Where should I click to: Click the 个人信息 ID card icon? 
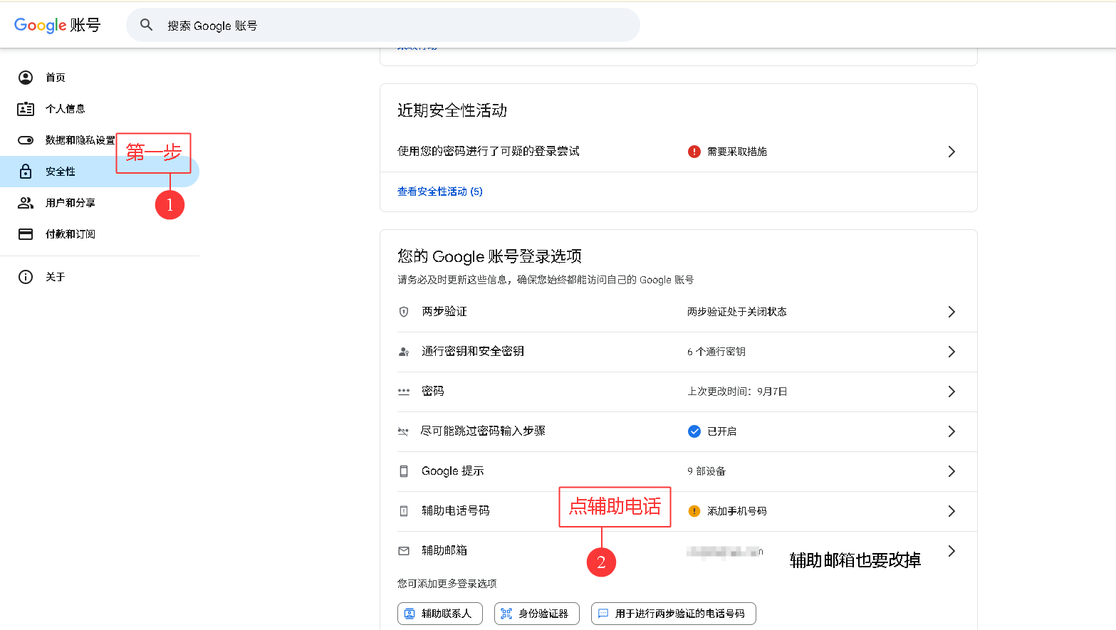point(26,109)
